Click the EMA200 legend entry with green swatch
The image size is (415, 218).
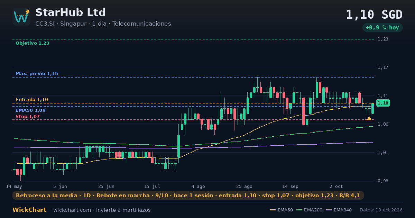click(x=310, y=210)
